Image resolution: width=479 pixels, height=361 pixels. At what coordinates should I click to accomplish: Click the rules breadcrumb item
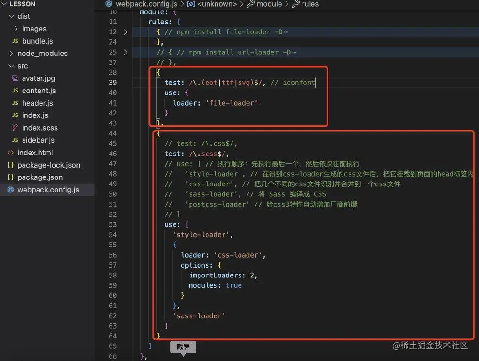[310, 4]
